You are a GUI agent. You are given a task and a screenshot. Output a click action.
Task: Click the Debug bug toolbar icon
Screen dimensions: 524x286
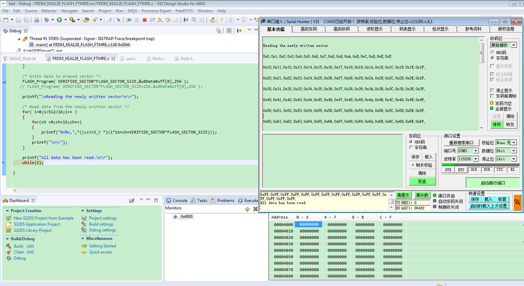tap(47, 20)
